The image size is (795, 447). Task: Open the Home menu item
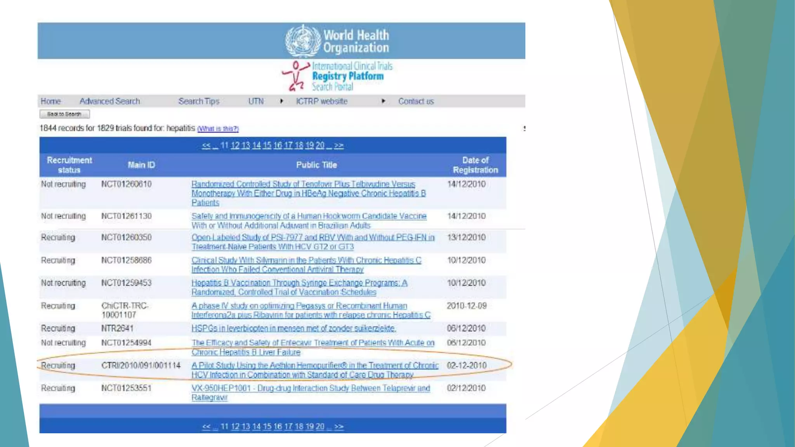(x=50, y=101)
